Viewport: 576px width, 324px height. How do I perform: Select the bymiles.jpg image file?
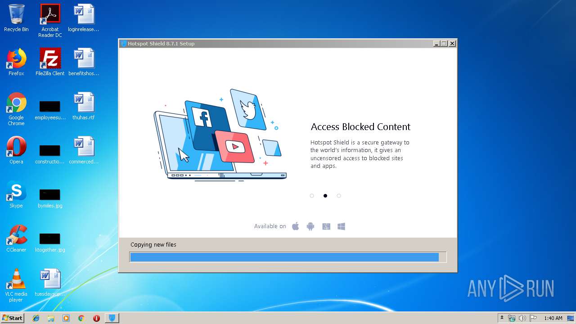coord(50,198)
